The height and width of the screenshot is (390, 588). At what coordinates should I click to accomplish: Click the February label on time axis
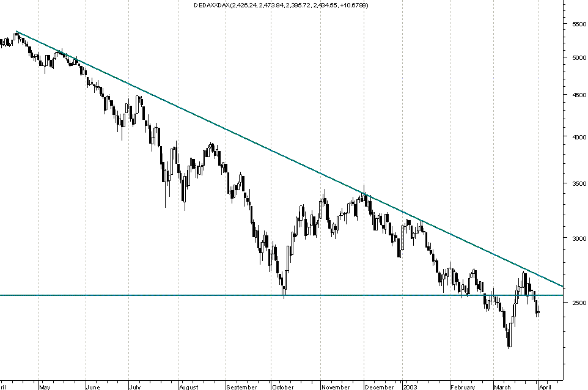click(x=463, y=387)
